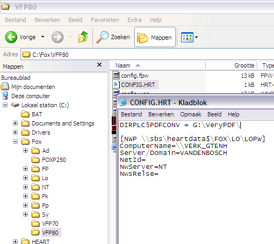The height and width of the screenshot is (244, 274).
Task: Go up one folder level icon
Action: 83,37
